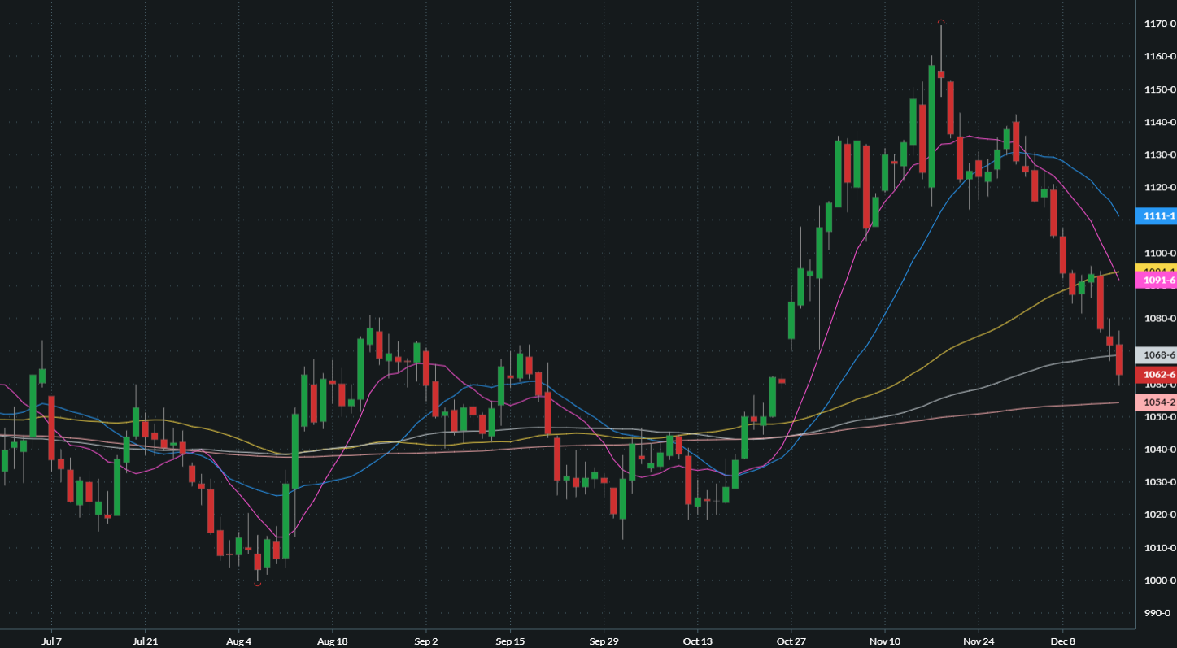Pick the Oct 13 date on the time axis
The height and width of the screenshot is (648, 1177).
(697, 641)
